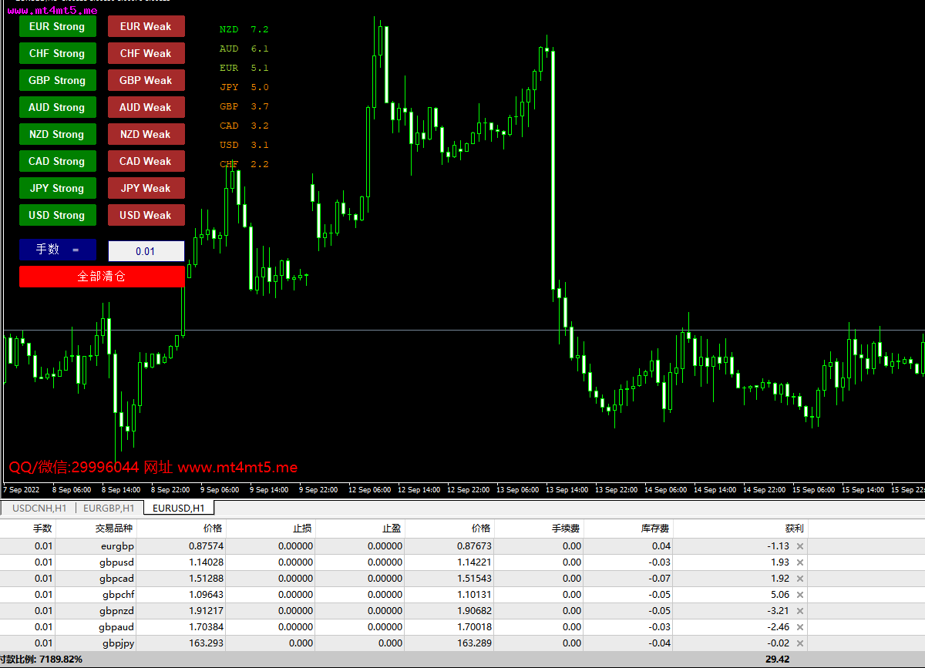The height and width of the screenshot is (668, 925).
Task: Hit the NZD Strong button
Action: click(58, 134)
